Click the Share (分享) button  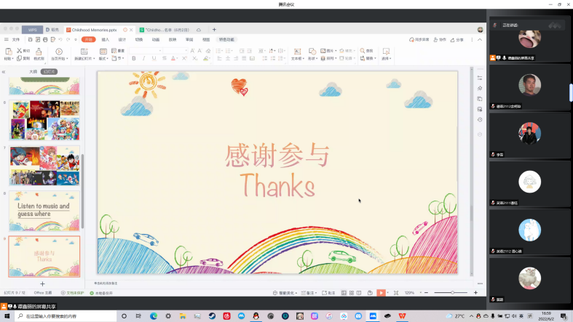click(x=457, y=39)
